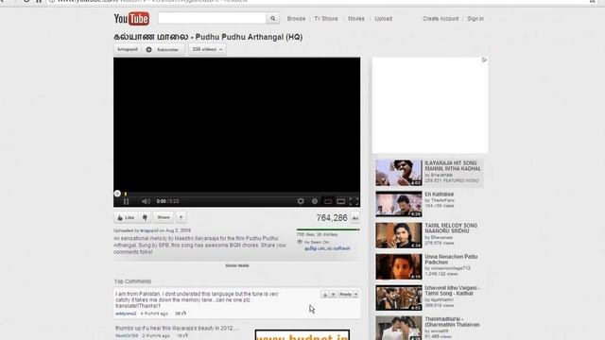Open Tamil Melody Song Naanoru Sindhu thumbnail
This screenshot has height=340, width=605.
coord(399,235)
